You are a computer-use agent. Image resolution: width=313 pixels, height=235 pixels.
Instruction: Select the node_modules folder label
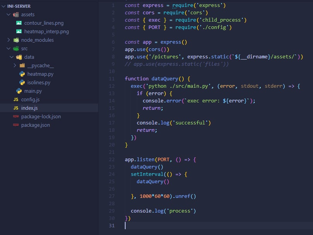tap(37, 40)
